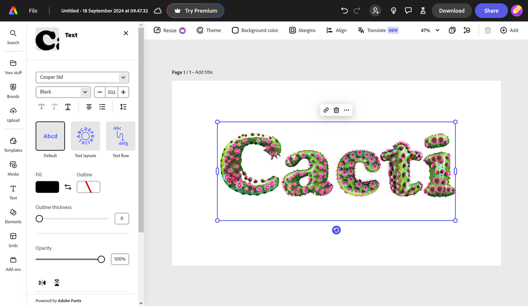Select the black Fill color swatch
This screenshot has height=306, width=528.
click(47, 187)
